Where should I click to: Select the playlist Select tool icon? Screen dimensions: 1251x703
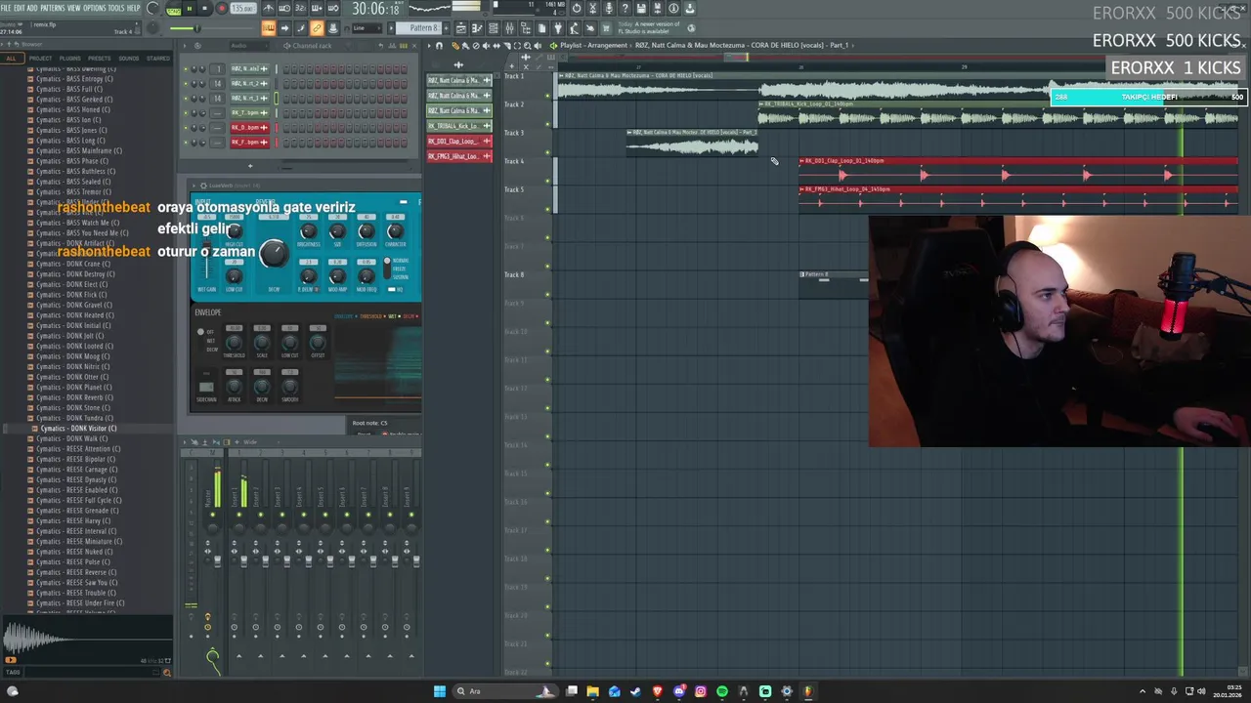pos(517,46)
